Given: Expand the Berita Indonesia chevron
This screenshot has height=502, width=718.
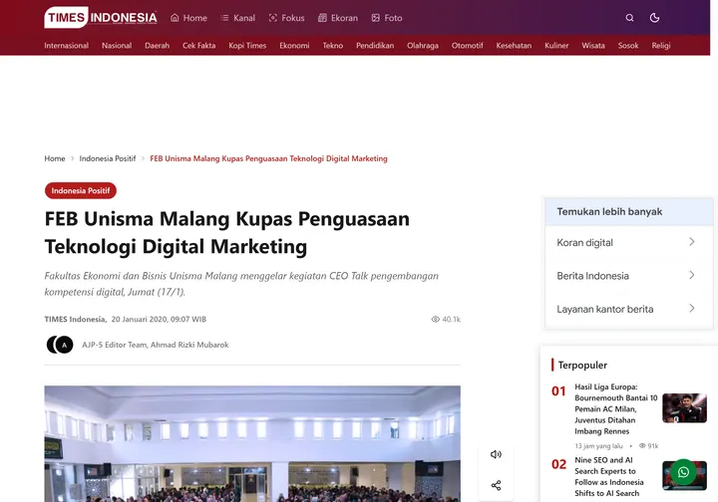Looking at the screenshot, I should pyautogui.click(x=692, y=275).
